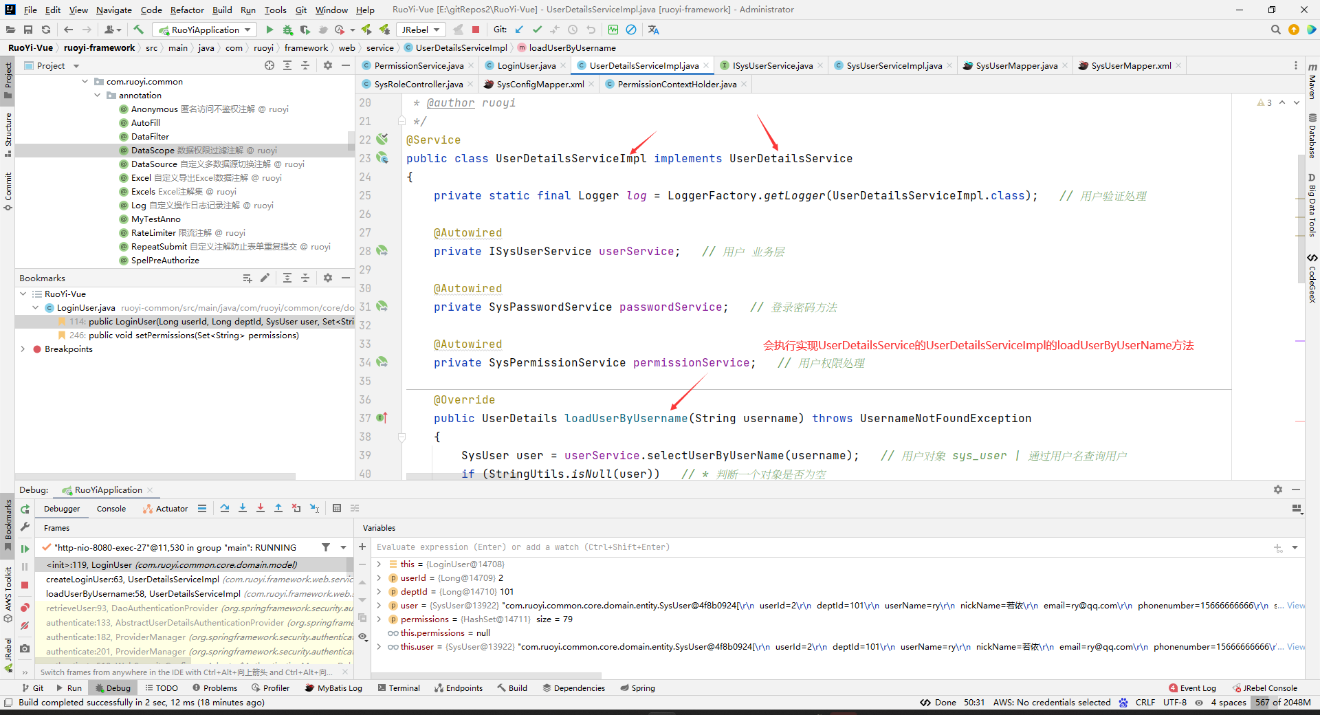Viewport: 1320px width, 715px height.
Task: Toggle eye icon view options in Variables
Action: [x=362, y=637]
